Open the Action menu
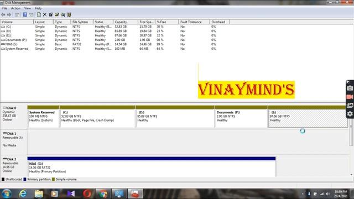The image size is (354, 199). pos(15,8)
